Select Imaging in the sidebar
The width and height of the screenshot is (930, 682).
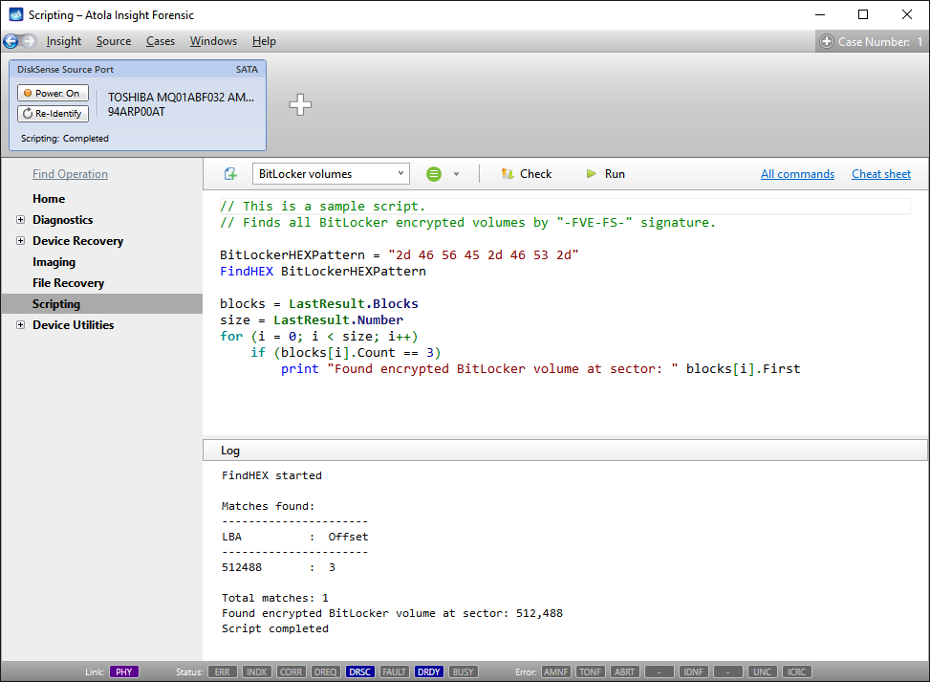point(54,262)
